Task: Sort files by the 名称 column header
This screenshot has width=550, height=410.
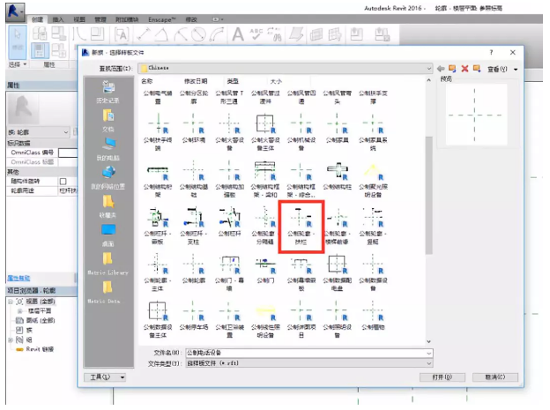Action: coord(147,81)
